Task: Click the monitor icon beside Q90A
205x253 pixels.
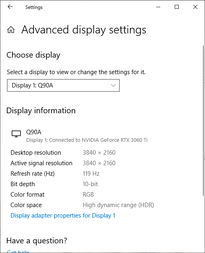Action: pyautogui.click(x=16, y=134)
